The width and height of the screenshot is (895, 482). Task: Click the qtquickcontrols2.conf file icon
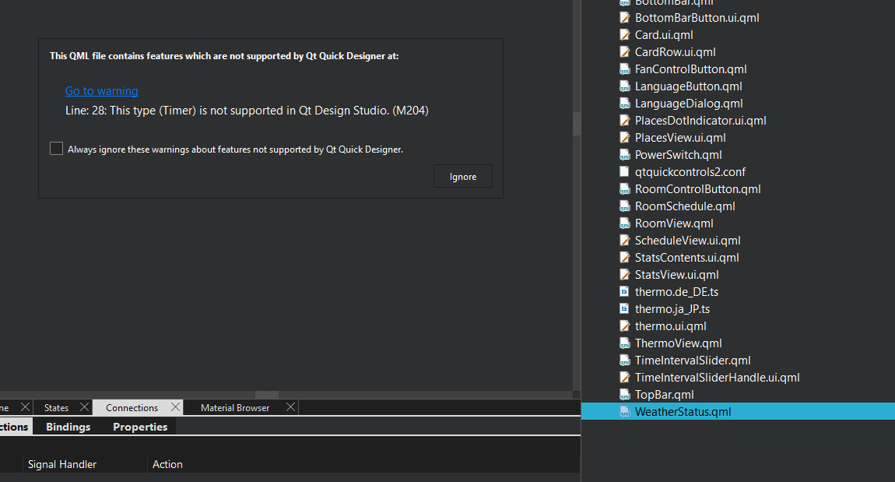(624, 172)
